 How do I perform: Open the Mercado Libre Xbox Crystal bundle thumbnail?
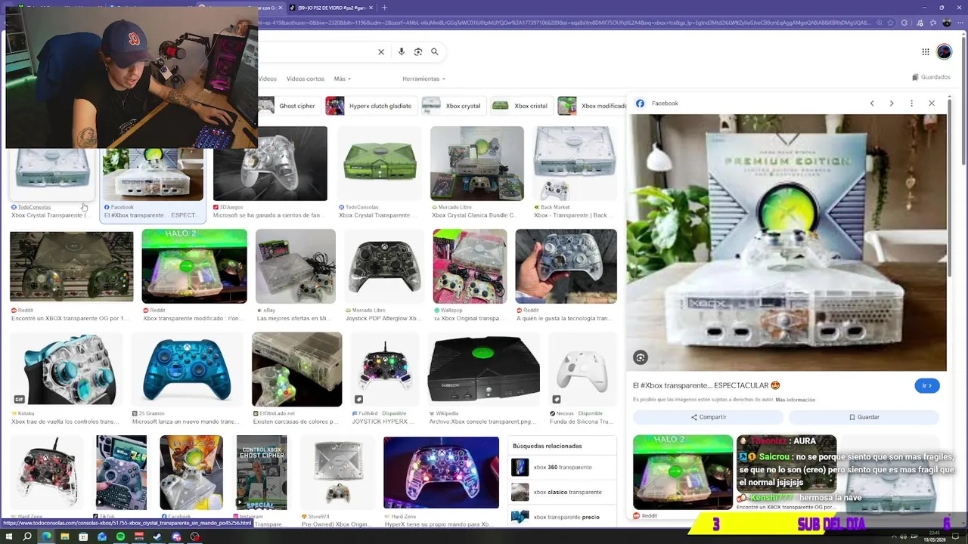coord(477,163)
